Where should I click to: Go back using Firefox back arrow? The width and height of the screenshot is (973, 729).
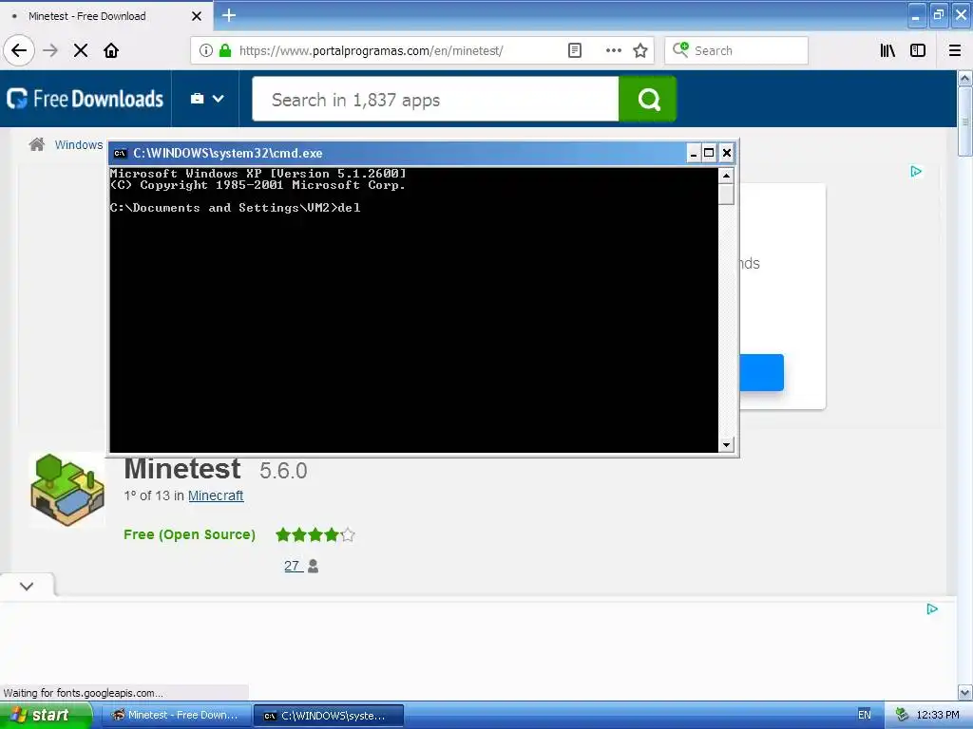[x=19, y=51]
